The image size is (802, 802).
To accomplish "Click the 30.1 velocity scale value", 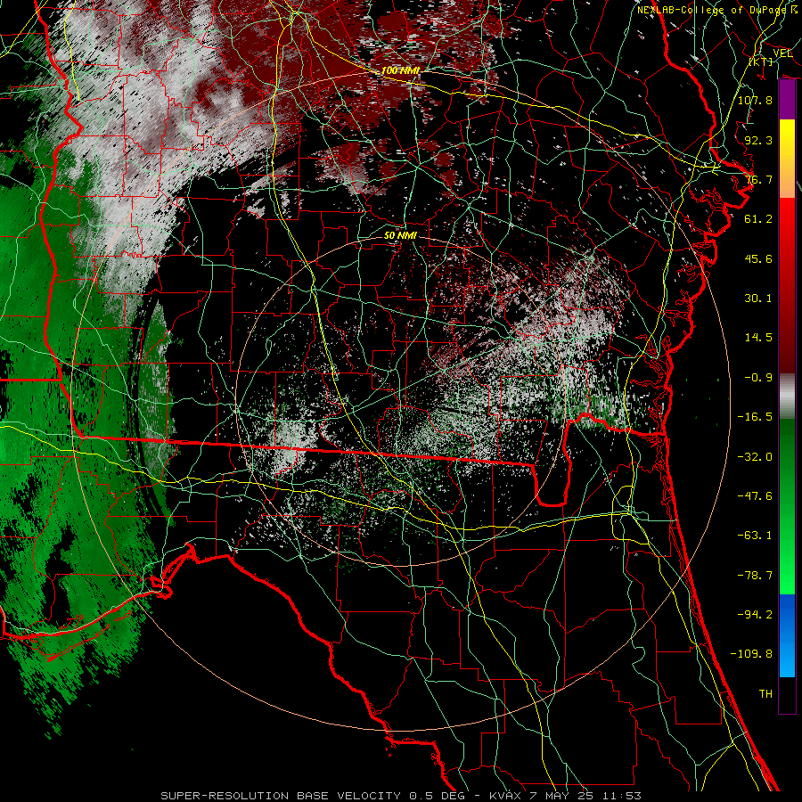I will point(758,299).
